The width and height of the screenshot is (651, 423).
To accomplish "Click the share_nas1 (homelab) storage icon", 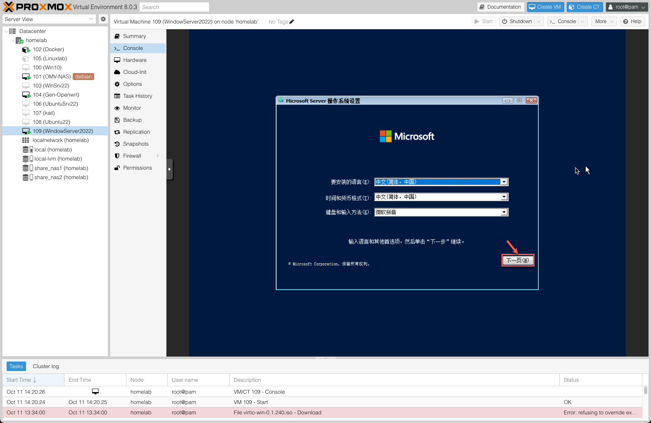I will [28, 168].
